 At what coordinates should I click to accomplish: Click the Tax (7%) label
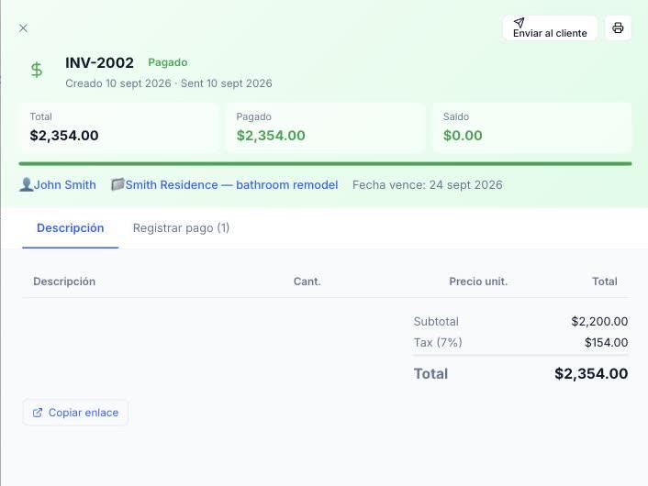[438, 342]
